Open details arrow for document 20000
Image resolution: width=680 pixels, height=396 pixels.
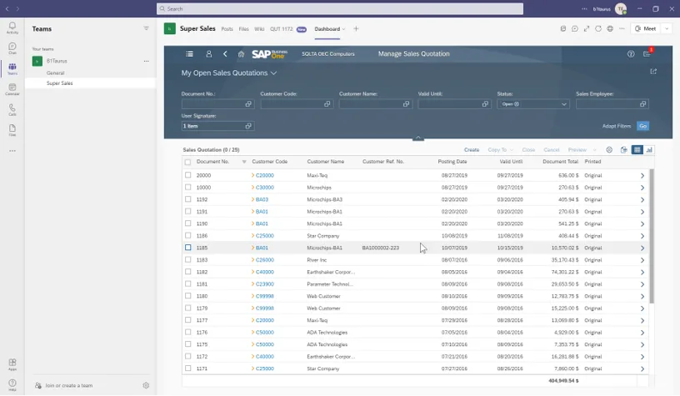[642, 176]
